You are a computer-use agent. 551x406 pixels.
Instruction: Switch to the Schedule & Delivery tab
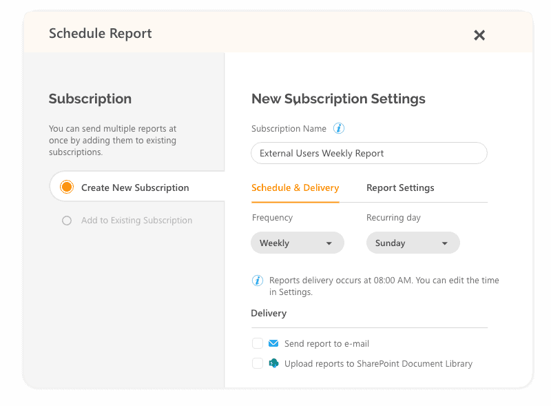coord(295,188)
